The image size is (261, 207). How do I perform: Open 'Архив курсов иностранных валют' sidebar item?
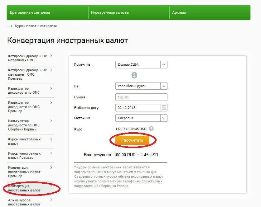(x=31, y=202)
